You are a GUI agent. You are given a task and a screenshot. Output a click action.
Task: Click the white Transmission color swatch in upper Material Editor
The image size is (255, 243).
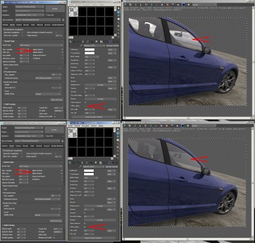(x=89, y=53)
